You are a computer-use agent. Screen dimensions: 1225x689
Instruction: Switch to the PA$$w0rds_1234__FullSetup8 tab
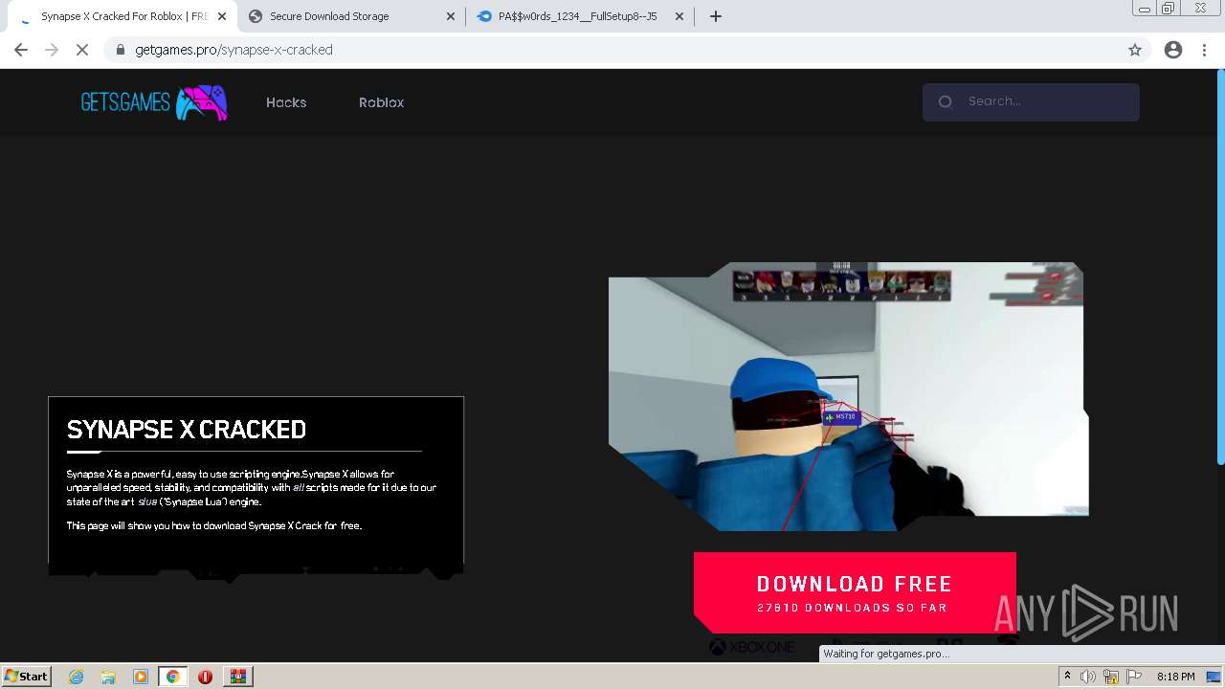coord(579,16)
